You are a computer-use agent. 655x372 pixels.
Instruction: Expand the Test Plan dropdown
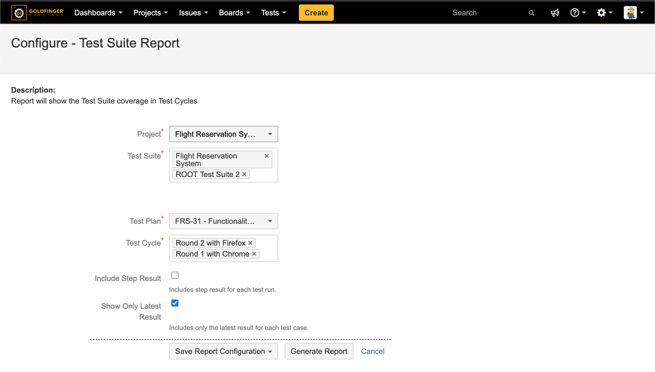(x=223, y=221)
